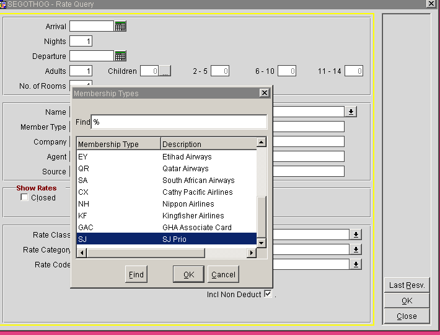Click Cancel in Membership Types dialog

[x=223, y=274]
